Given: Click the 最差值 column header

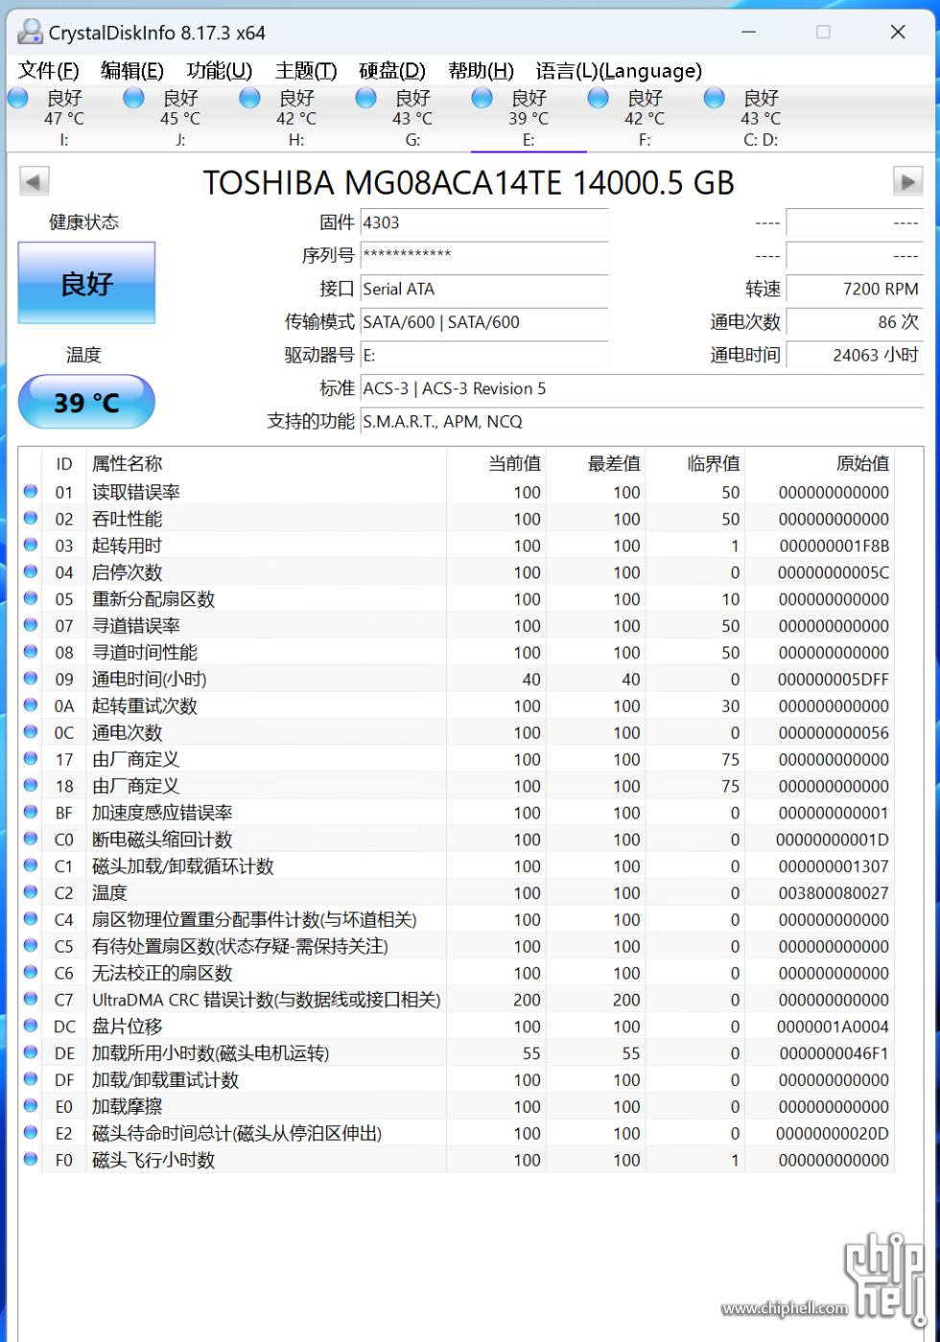Looking at the screenshot, I should point(614,464).
